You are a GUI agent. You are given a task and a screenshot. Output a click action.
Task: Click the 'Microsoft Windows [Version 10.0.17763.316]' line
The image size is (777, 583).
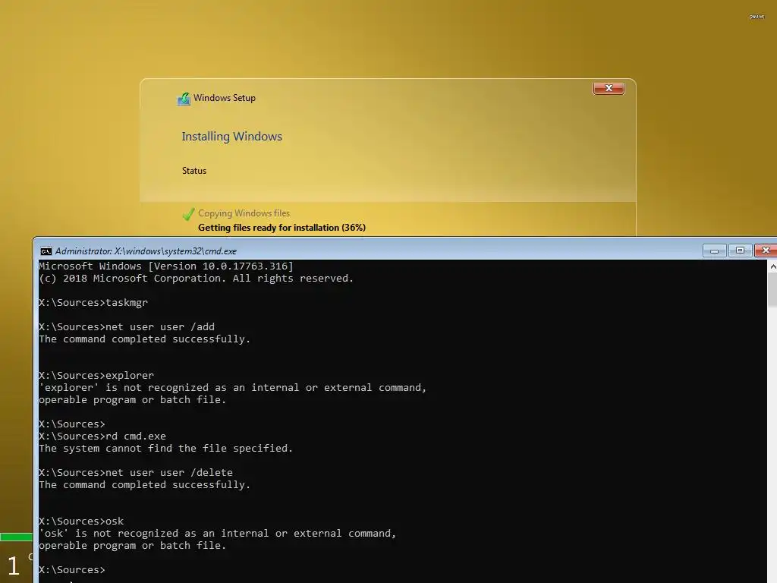(166, 266)
